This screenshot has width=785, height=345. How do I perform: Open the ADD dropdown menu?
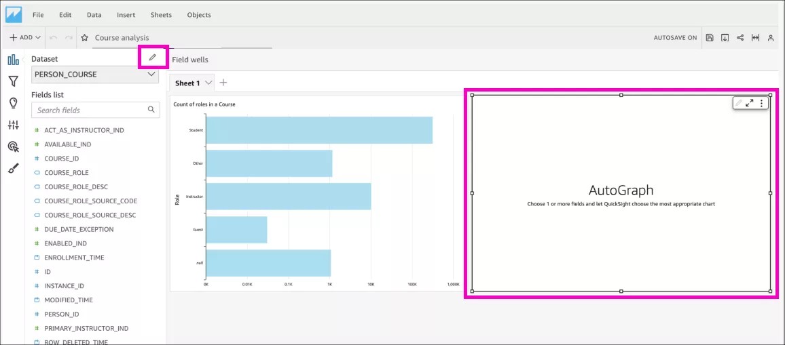(x=25, y=38)
